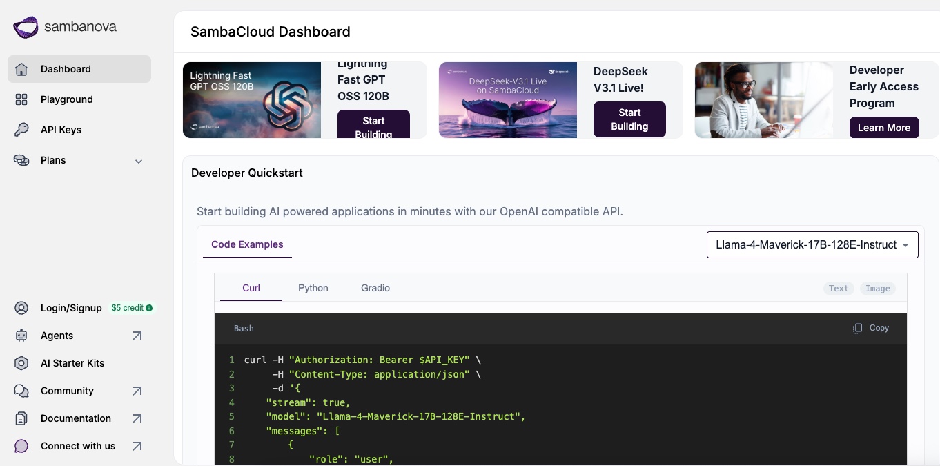Image resolution: width=940 pixels, height=466 pixels.
Task: Click the copy icon in code block
Action: click(858, 329)
